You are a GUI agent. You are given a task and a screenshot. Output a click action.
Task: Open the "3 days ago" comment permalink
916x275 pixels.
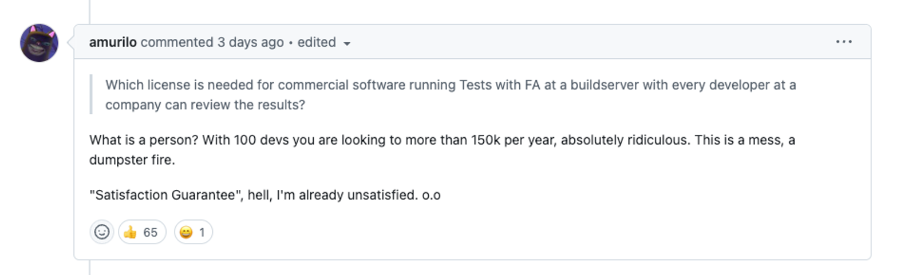(250, 42)
